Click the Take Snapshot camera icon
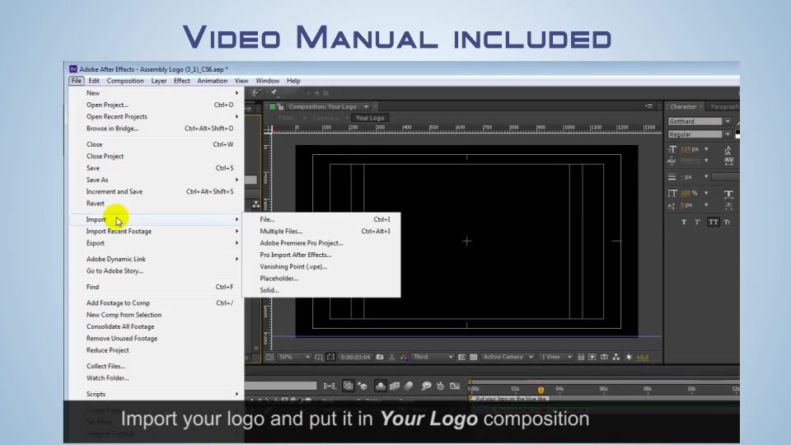The width and height of the screenshot is (791, 445). tap(379, 357)
